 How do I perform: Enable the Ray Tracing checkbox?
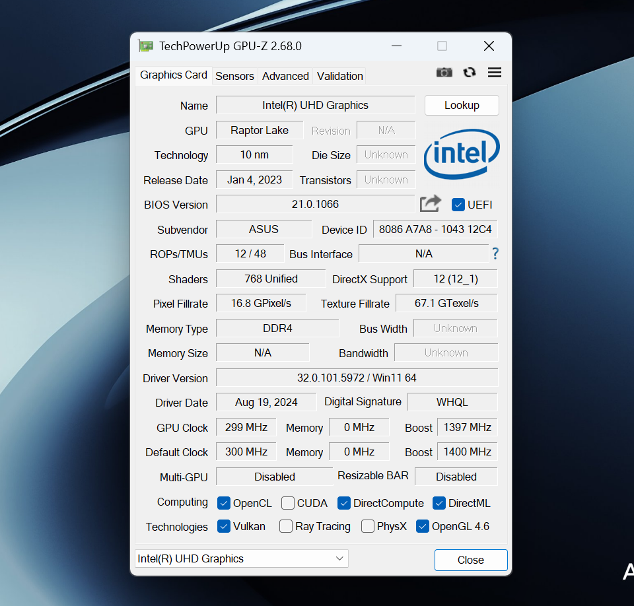pos(286,526)
